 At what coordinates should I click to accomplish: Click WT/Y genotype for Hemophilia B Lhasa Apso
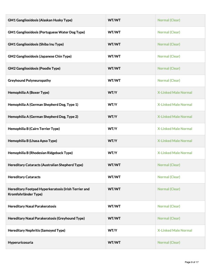pos(112,141)
